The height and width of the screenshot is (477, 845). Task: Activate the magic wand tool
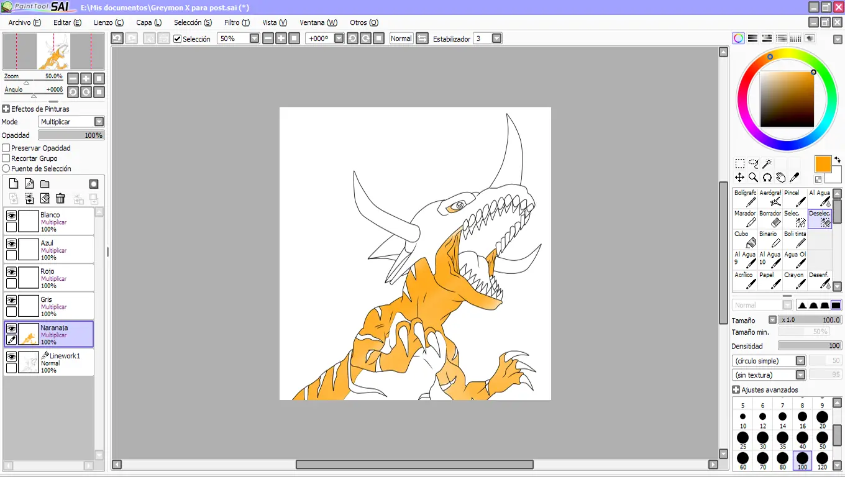click(x=767, y=164)
